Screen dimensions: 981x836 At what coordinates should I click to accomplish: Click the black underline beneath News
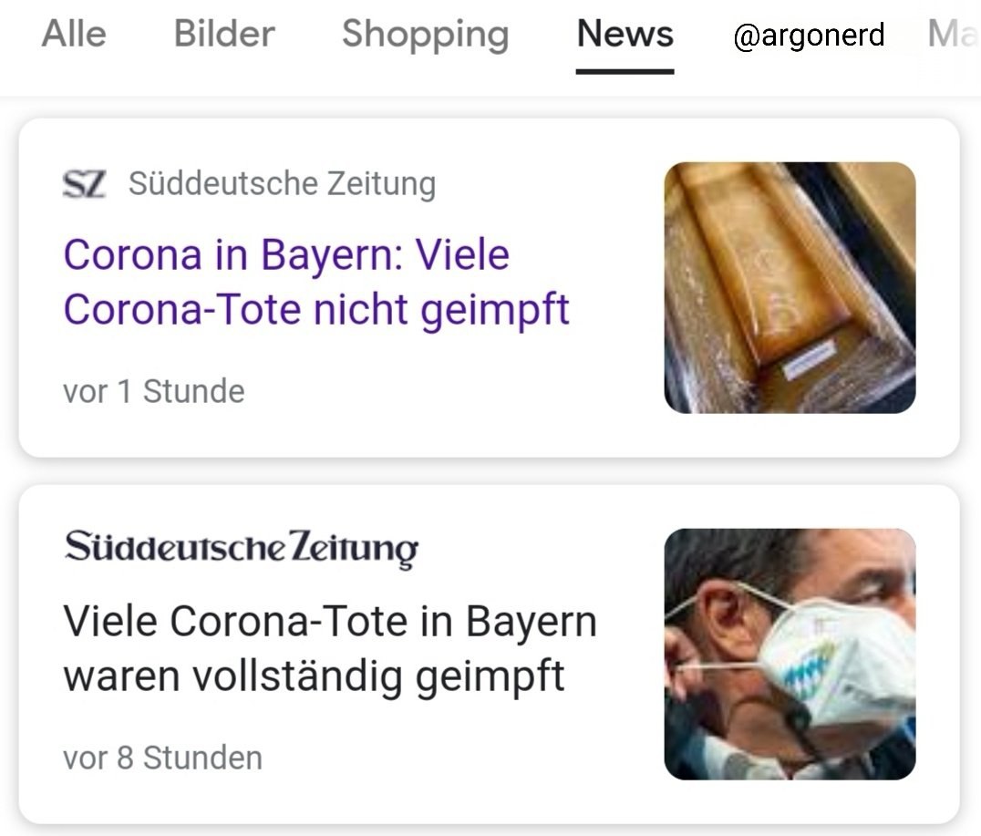click(625, 70)
